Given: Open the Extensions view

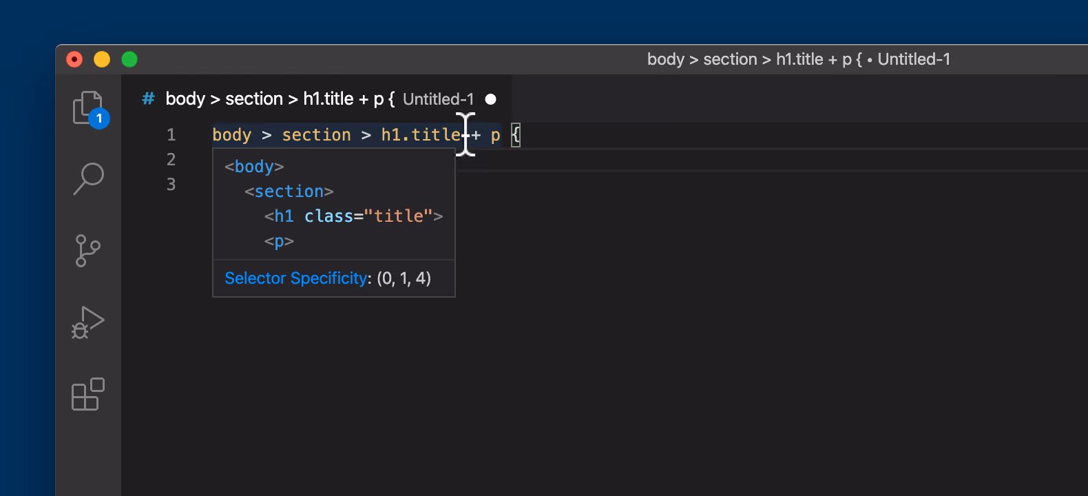Looking at the screenshot, I should click(88, 394).
